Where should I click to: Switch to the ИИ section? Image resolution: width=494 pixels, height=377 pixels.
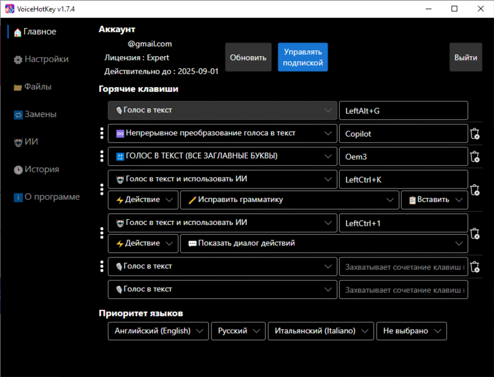pyautogui.click(x=26, y=142)
